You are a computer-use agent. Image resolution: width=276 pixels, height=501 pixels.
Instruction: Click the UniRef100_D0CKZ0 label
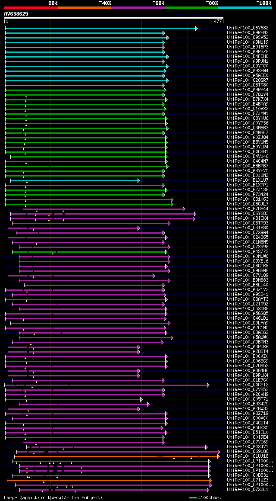click(248, 356)
